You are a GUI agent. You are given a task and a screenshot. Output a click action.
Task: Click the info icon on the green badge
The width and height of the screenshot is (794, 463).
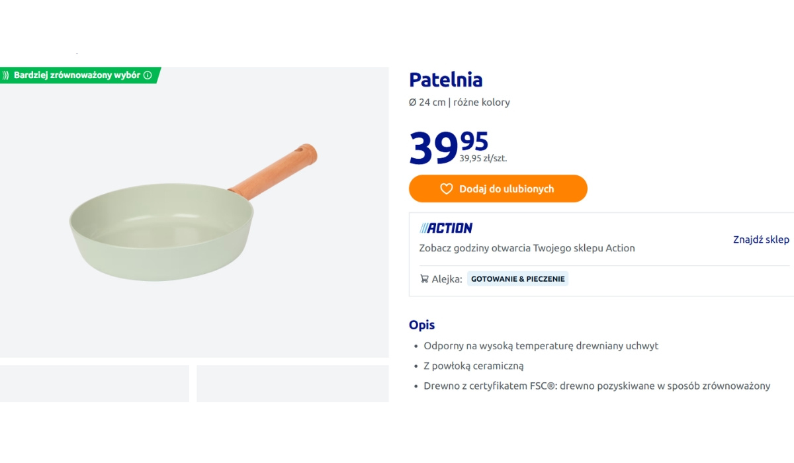(x=148, y=75)
